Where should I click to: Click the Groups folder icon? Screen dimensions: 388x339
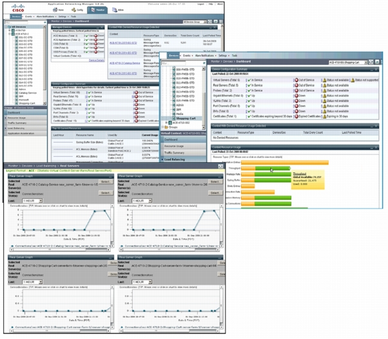[x=166, y=127]
